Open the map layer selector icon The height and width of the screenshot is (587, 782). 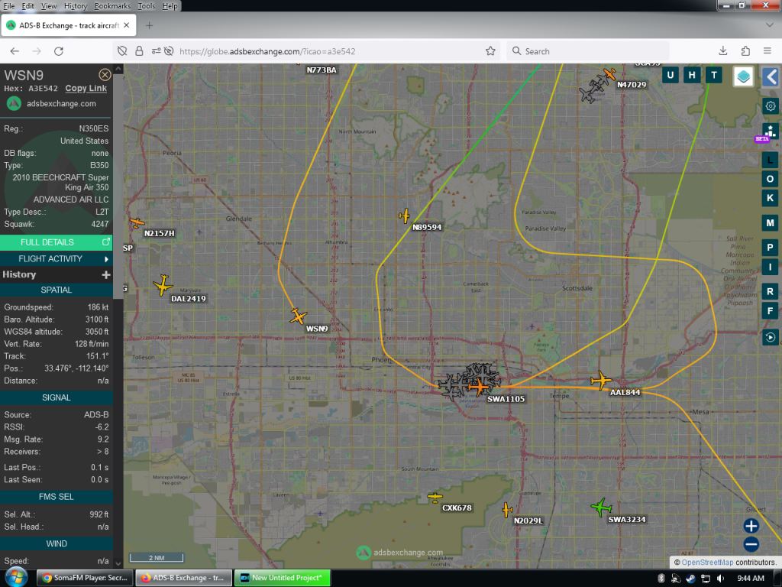[x=743, y=76]
